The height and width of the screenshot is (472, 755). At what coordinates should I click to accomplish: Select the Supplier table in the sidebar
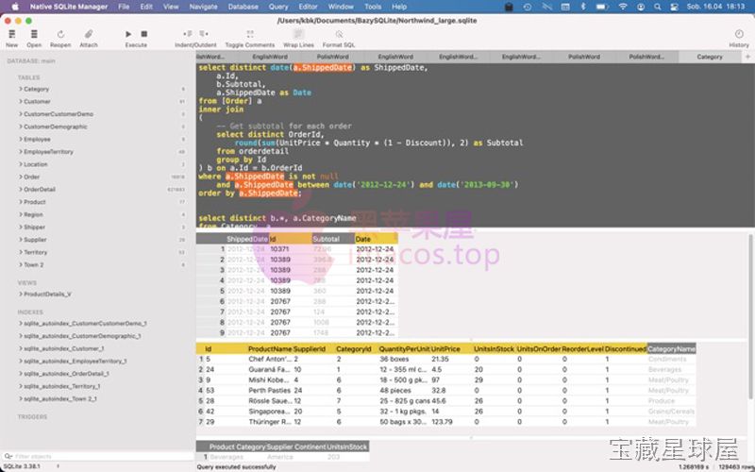pyautogui.click(x=35, y=240)
